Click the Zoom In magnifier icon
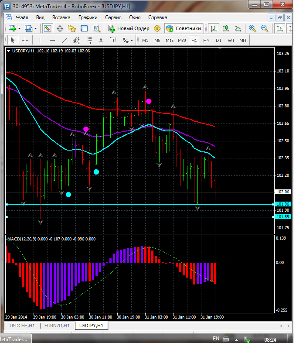 tap(252, 28)
